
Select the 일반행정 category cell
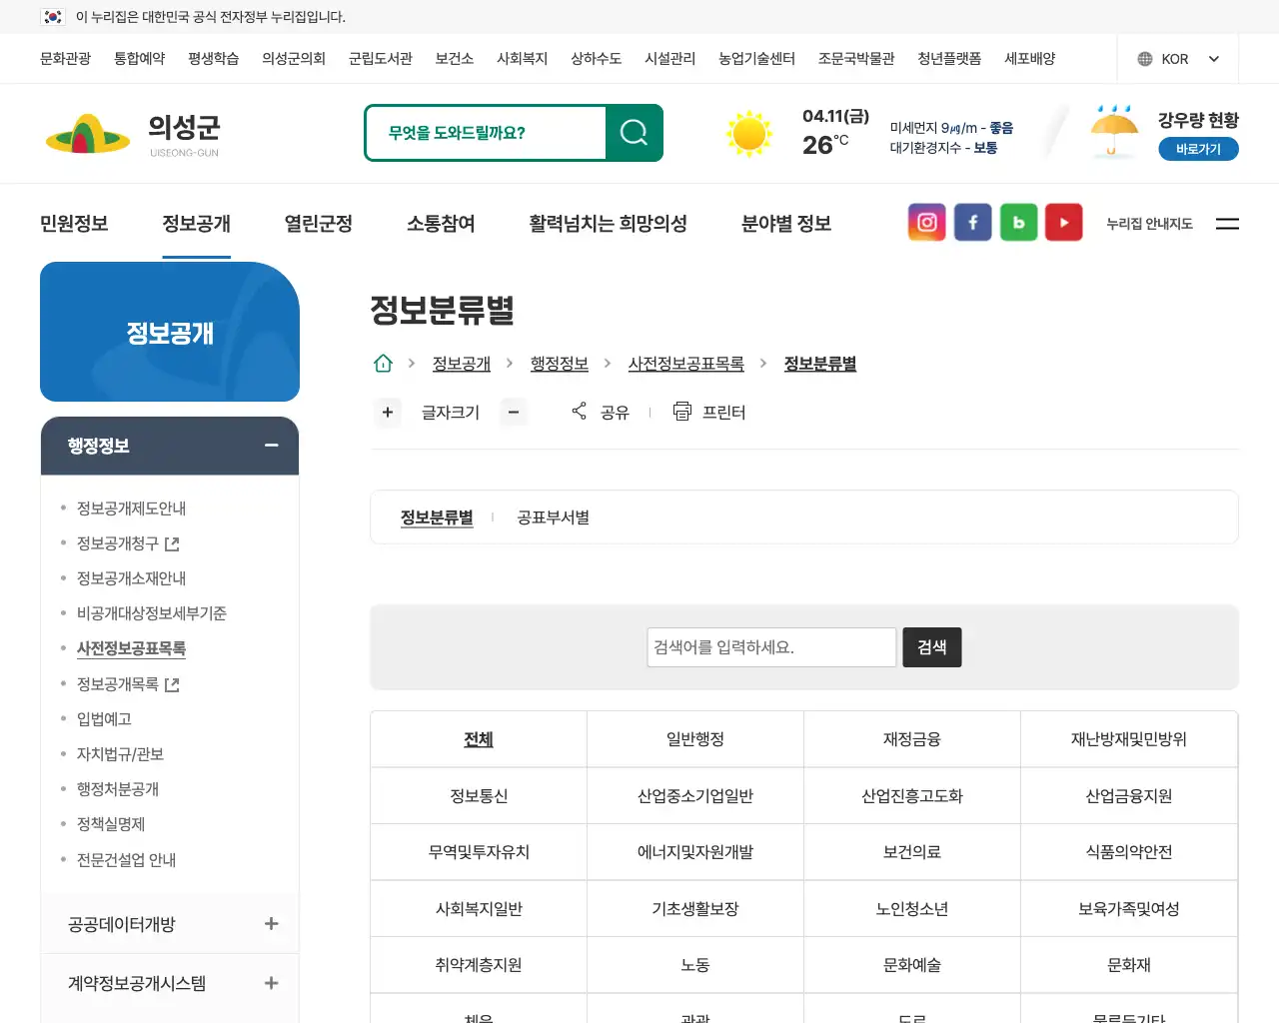694,739
